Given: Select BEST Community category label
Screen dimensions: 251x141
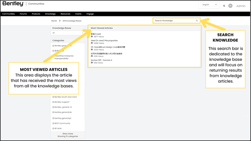Looking at the screenshot, I should pyautogui.click(x=63, y=124).
